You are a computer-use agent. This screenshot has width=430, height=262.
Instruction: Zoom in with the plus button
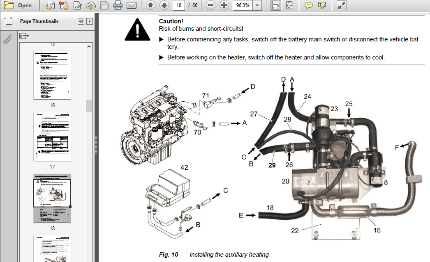click(224, 5)
